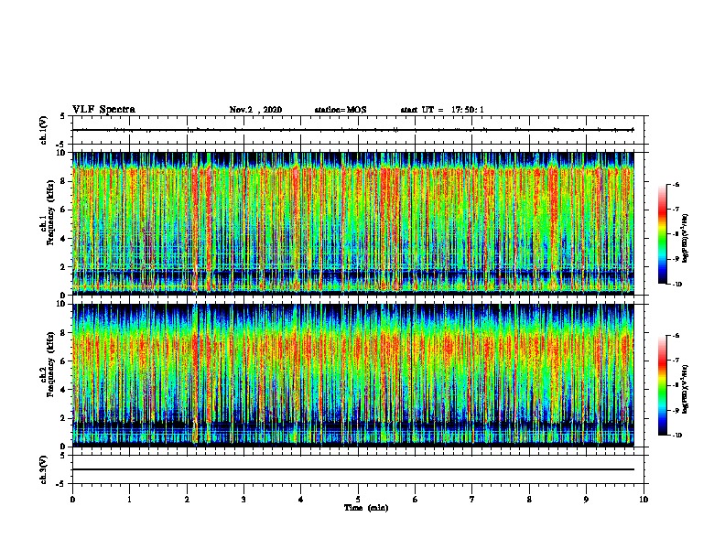Click the "station=MOS" header label
Screen dimensions: 725x560
(341, 110)
